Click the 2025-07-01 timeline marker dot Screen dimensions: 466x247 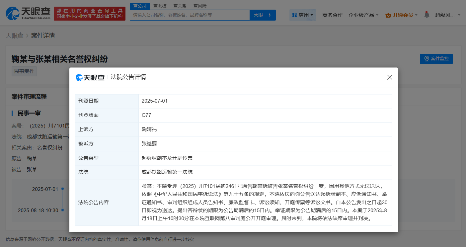[x=62, y=189]
